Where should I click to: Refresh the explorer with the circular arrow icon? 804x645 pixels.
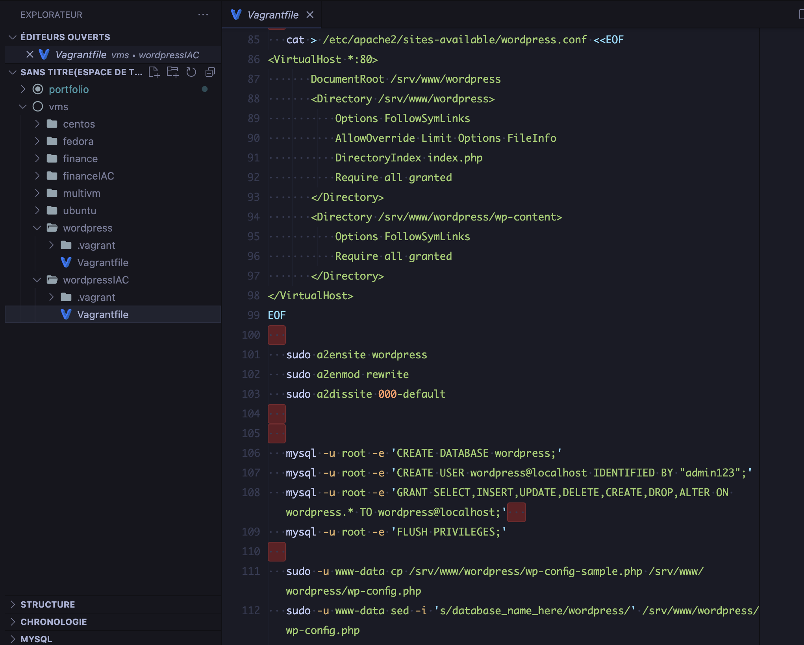click(191, 72)
